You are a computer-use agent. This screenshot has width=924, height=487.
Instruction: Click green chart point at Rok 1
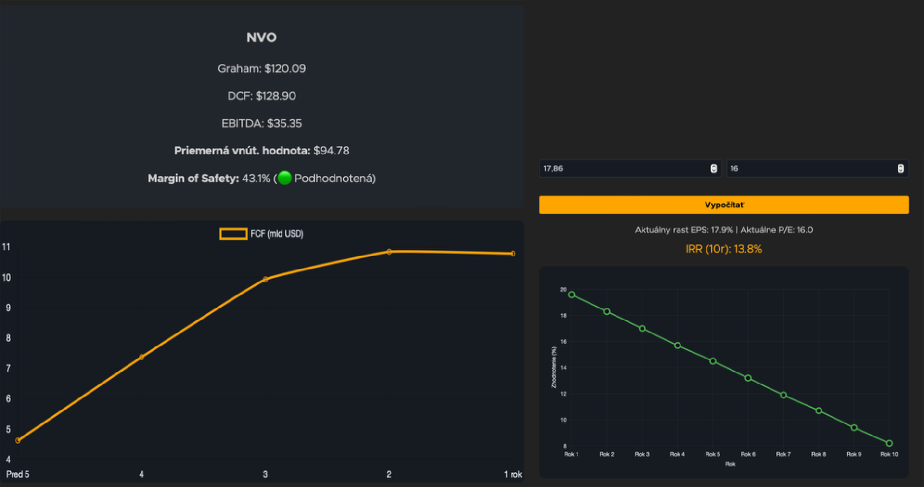pyautogui.click(x=572, y=295)
